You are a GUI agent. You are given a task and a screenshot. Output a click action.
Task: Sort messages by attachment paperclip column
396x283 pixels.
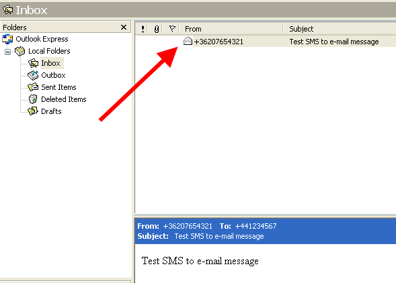(x=157, y=29)
